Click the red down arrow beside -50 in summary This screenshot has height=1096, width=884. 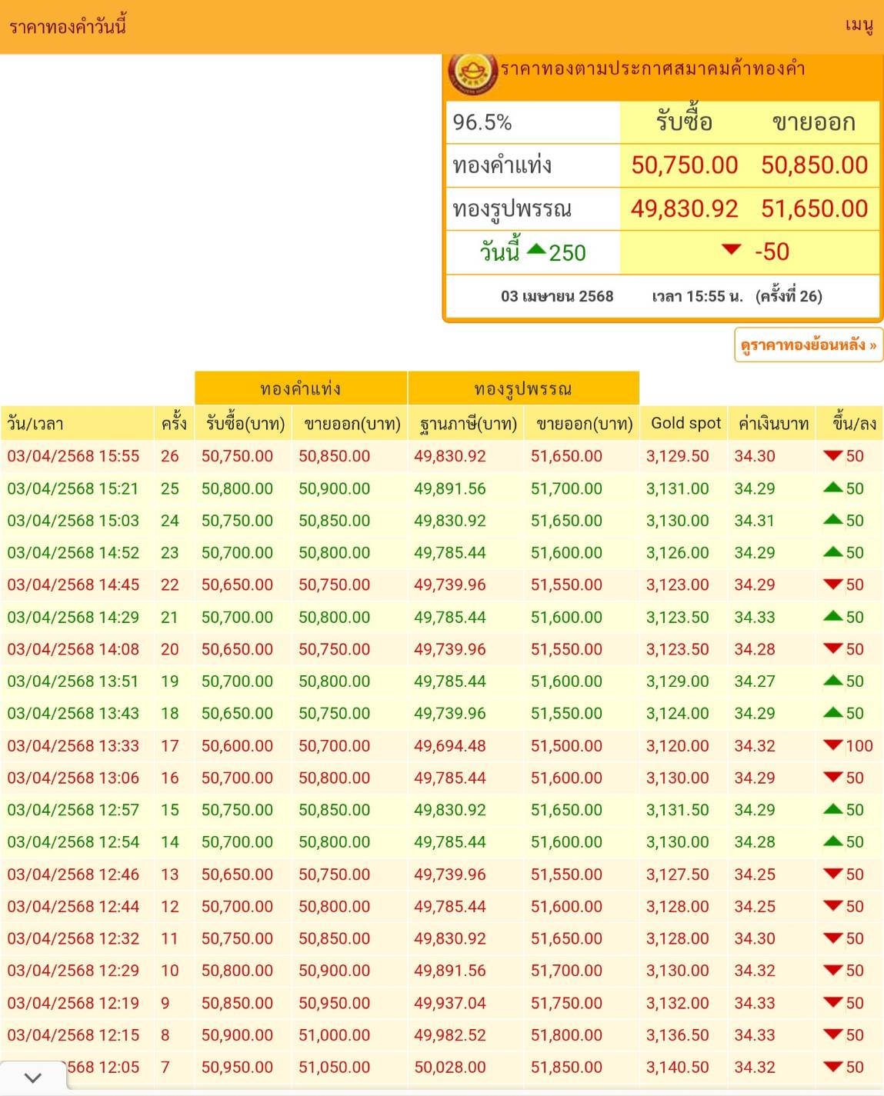[731, 250]
